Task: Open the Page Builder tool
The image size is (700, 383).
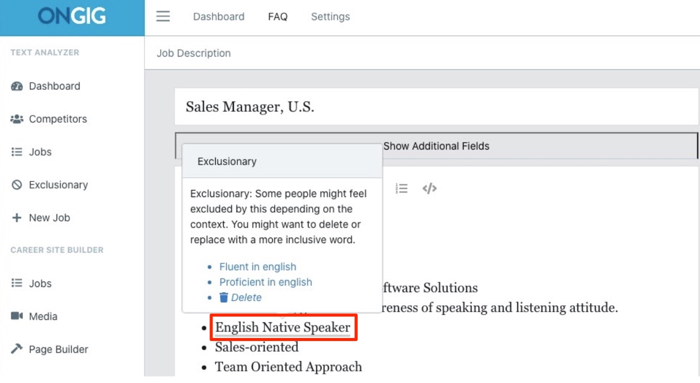Action: [x=58, y=349]
